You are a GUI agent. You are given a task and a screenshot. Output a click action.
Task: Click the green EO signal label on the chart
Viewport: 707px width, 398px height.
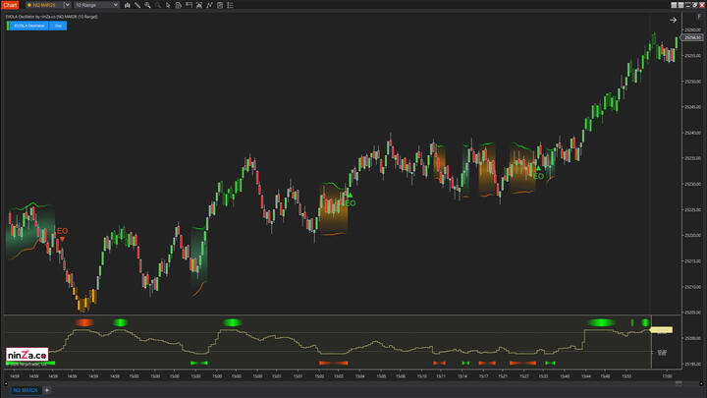[x=350, y=202]
